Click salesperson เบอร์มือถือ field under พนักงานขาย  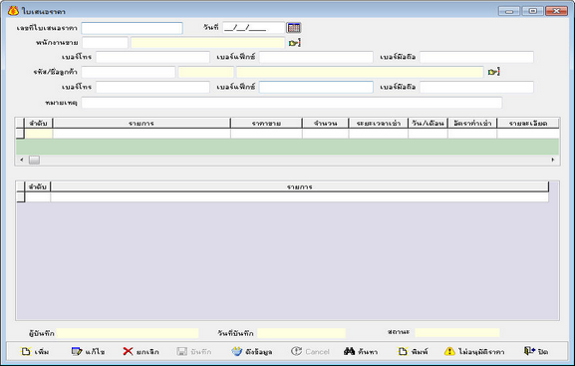(476, 57)
